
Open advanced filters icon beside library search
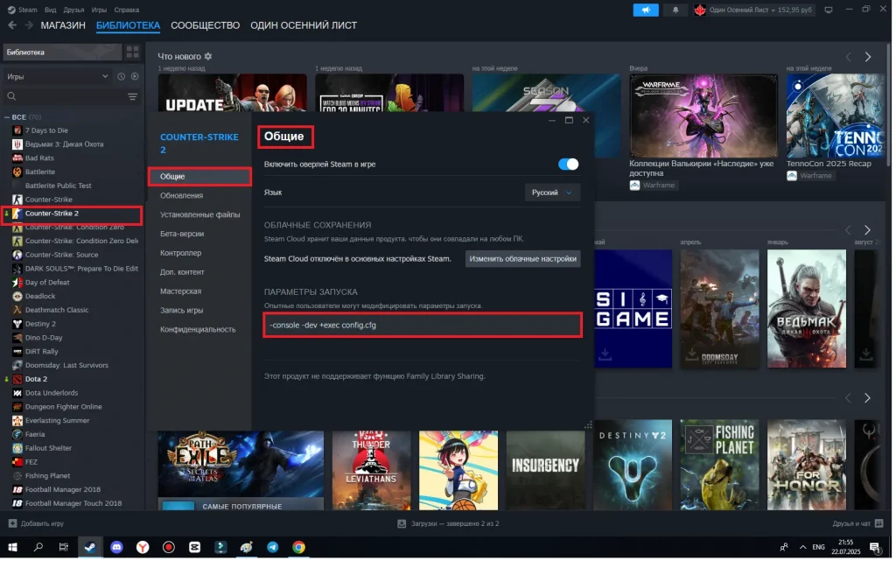(x=133, y=96)
